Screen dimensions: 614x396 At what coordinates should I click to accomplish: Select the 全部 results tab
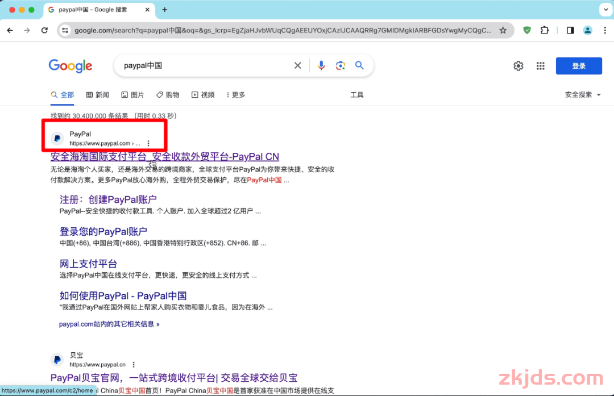[x=63, y=95]
